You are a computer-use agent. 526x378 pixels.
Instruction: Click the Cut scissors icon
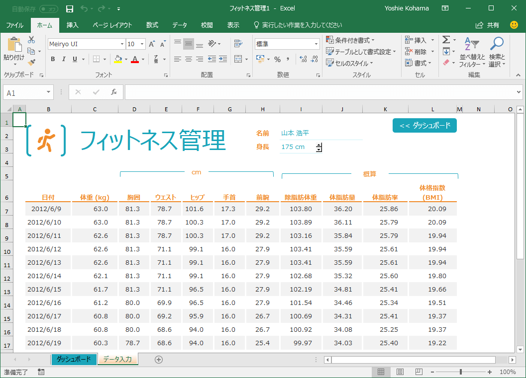tap(31, 40)
